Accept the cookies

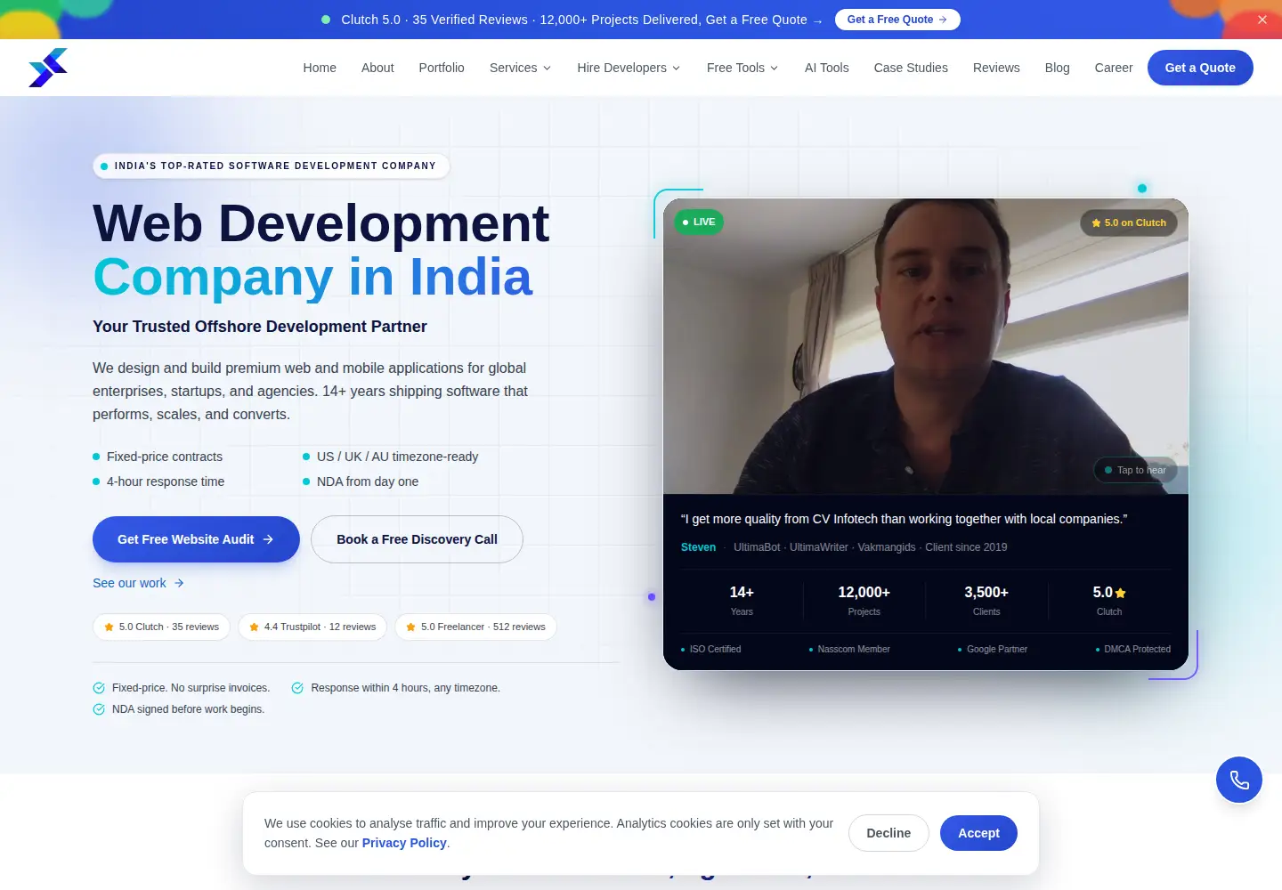[978, 833]
